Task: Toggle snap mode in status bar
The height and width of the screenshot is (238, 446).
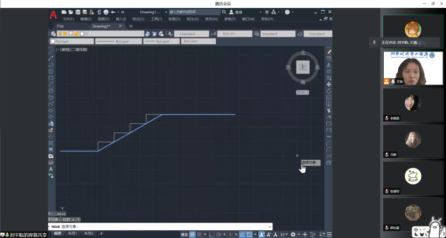Action: click(199, 234)
